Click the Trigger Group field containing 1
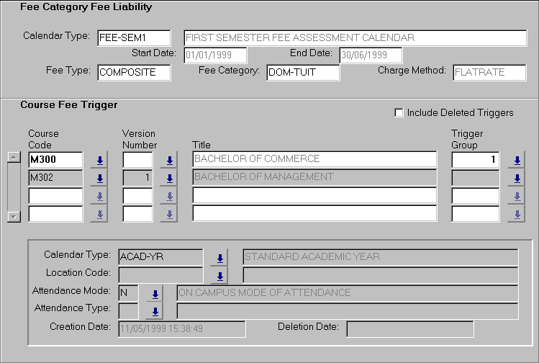This screenshot has width=539, height=363. click(x=475, y=159)
